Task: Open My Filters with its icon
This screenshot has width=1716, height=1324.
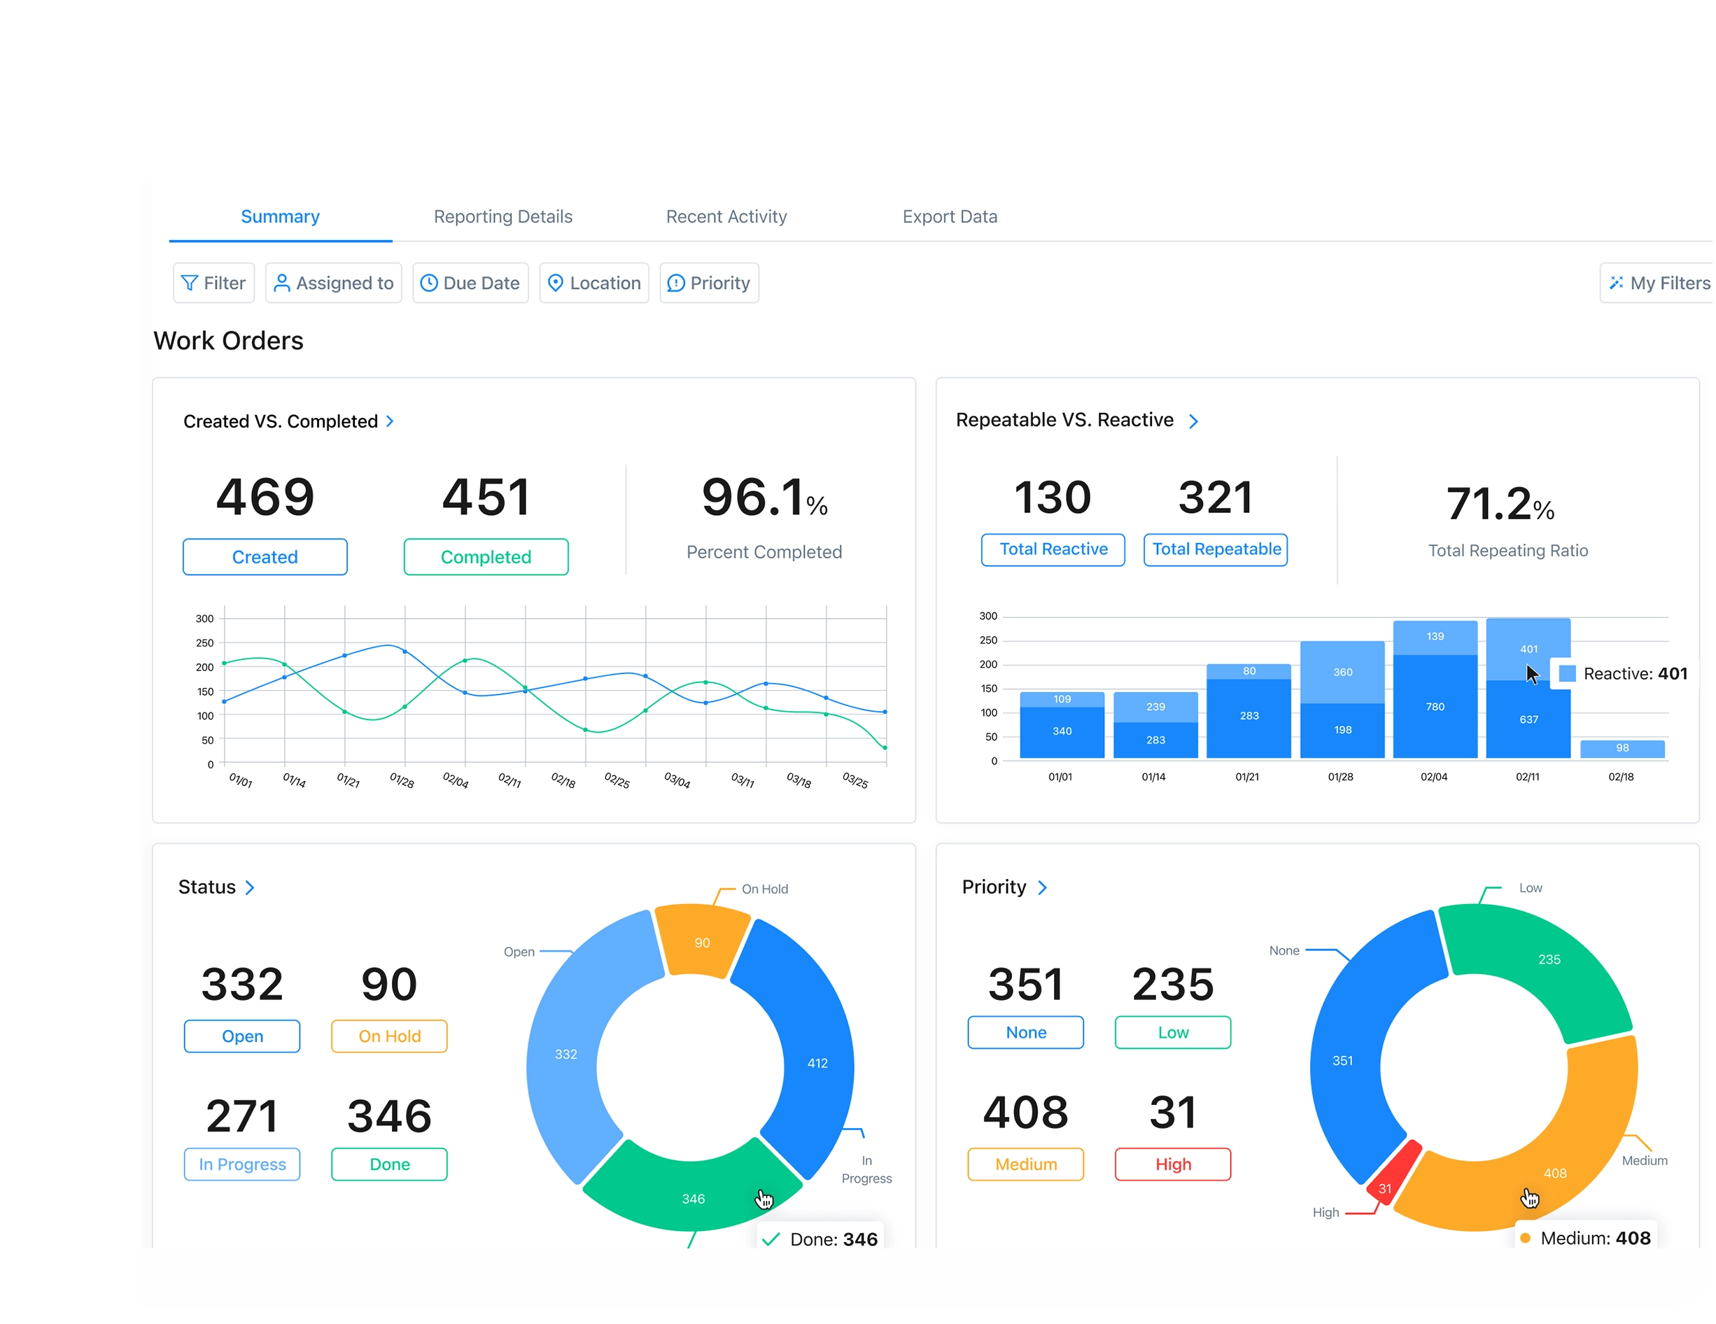Action: coord(1618,283)
